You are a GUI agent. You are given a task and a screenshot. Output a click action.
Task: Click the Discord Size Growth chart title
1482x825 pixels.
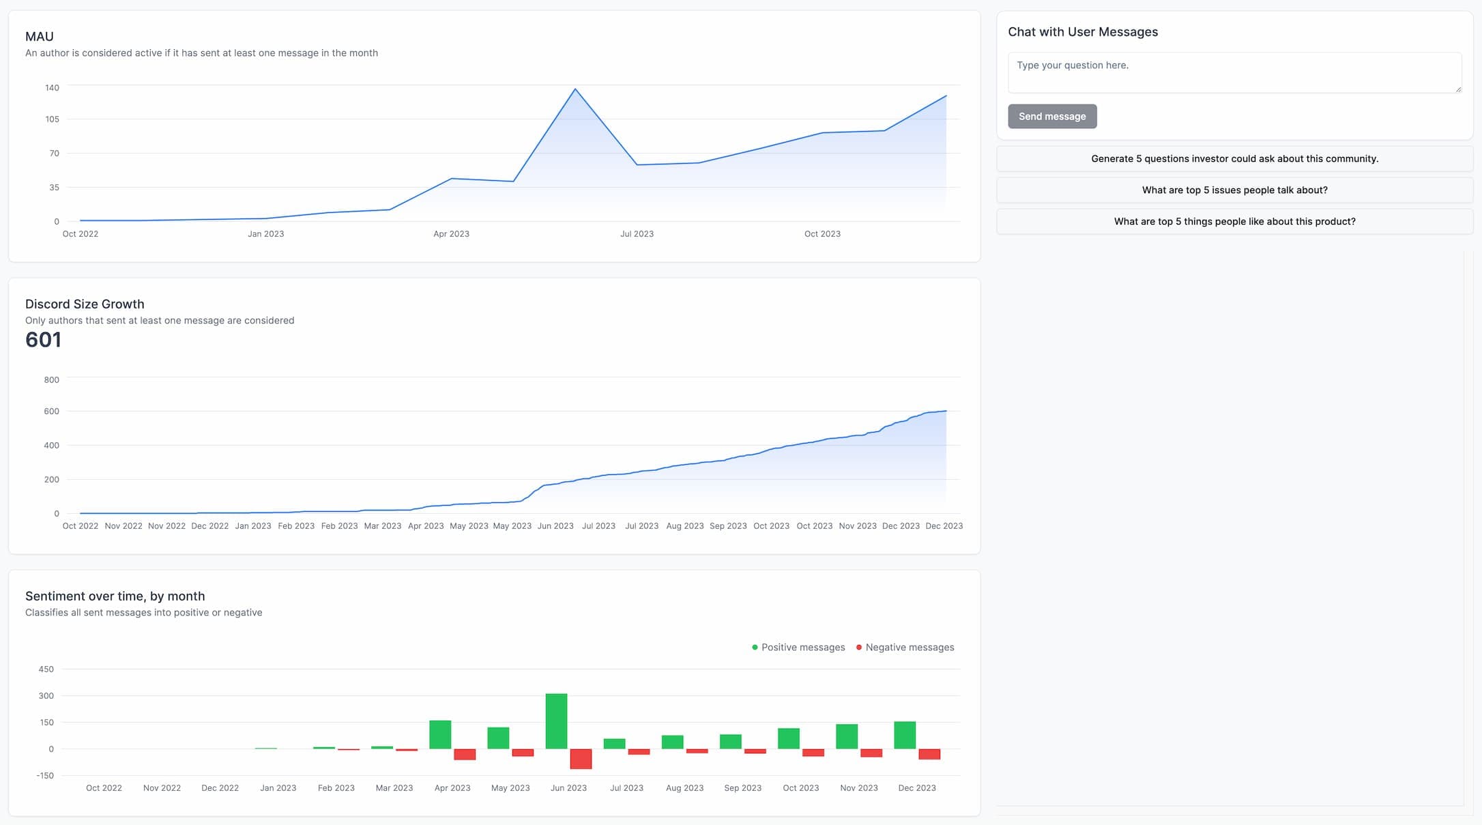(x=85, y=304)
